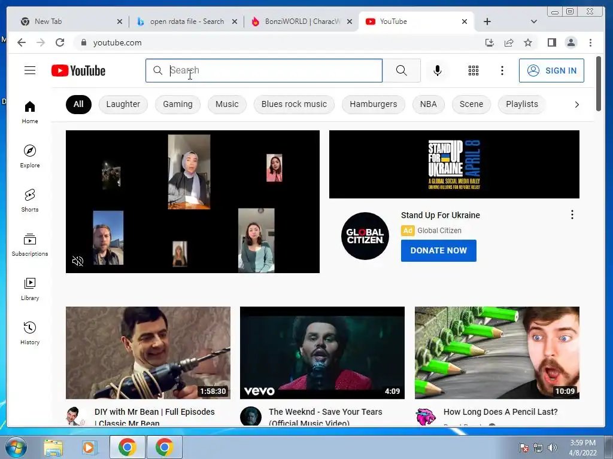
Task: Click the install app icon in address bar
Action: [x=490, y=42]
